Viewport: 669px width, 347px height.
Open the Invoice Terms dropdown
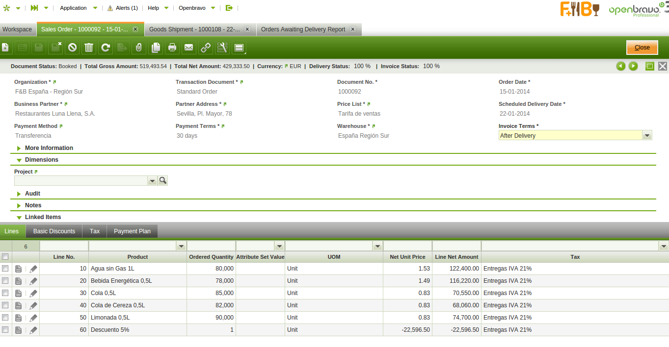647,136
